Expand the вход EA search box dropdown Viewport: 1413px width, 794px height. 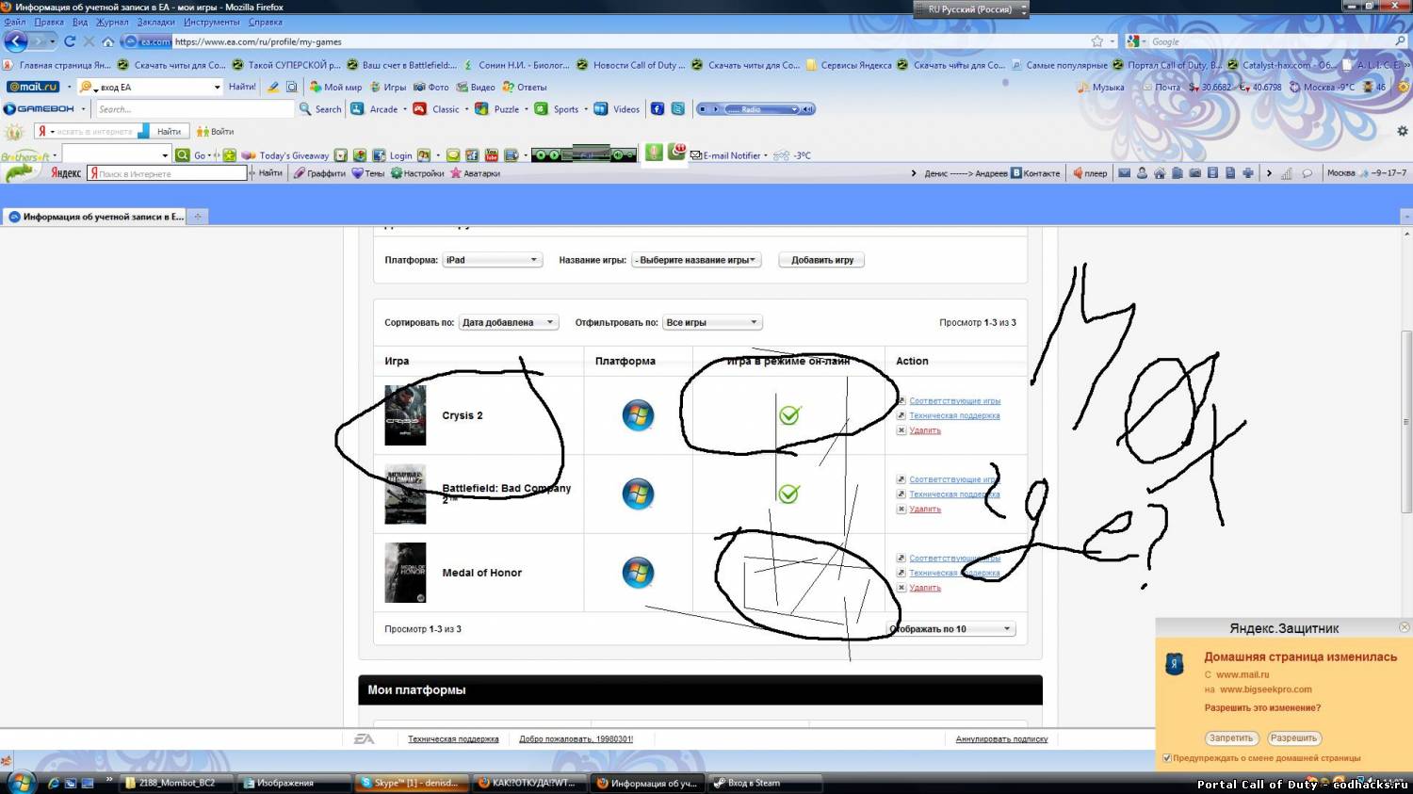point(217,88)
